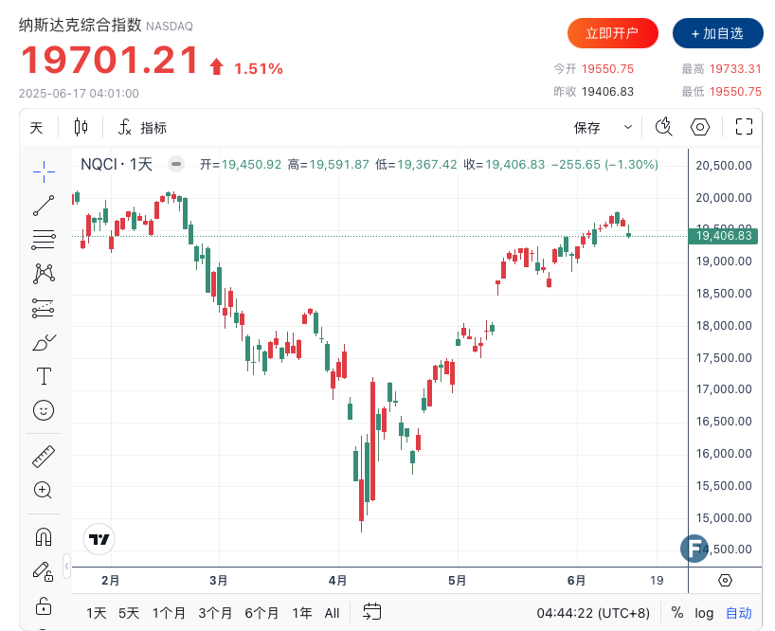775x631 pixels.
Task: Open the candlestick chart style menu
Action: pyautogui.click(x=81, y=127)
